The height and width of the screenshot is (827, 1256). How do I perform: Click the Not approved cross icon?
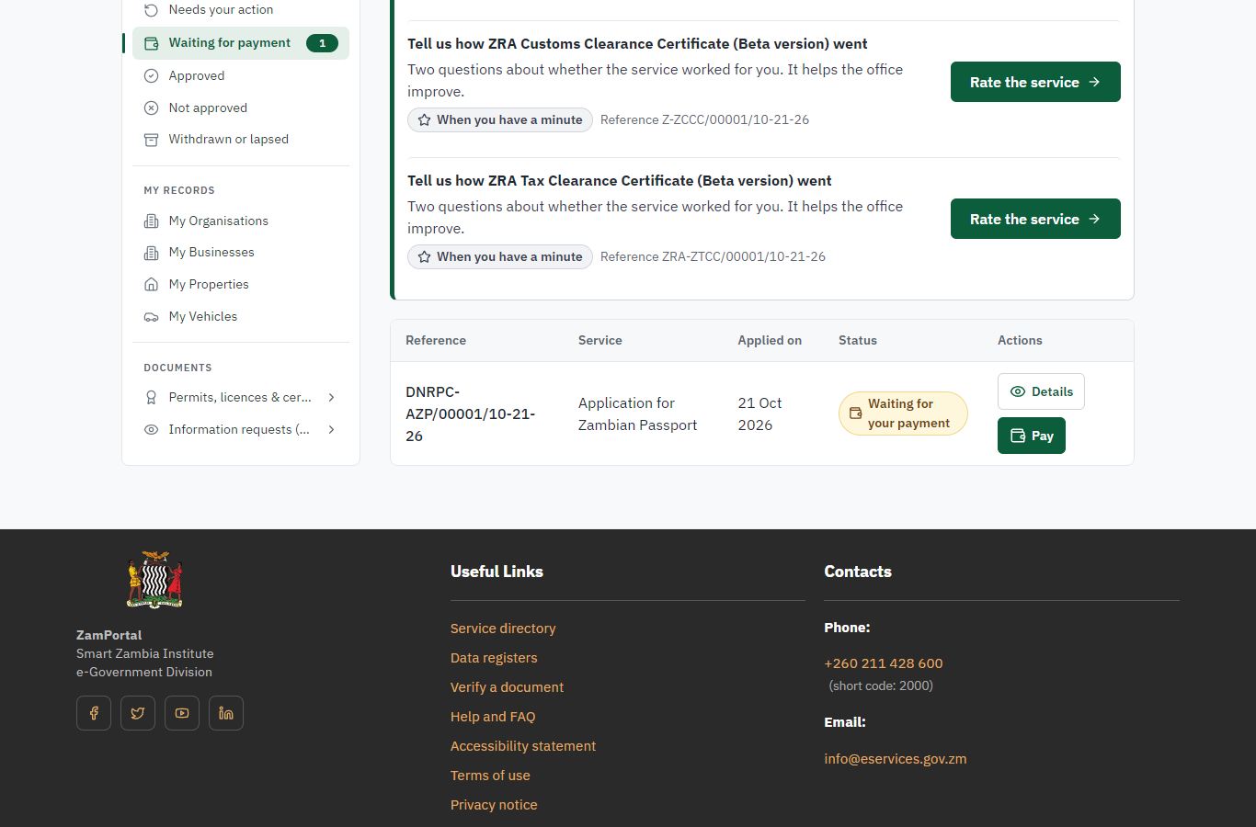point(152,108)
